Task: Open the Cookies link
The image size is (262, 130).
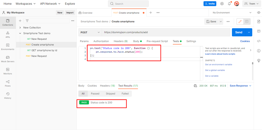Action: click(245, 41)
